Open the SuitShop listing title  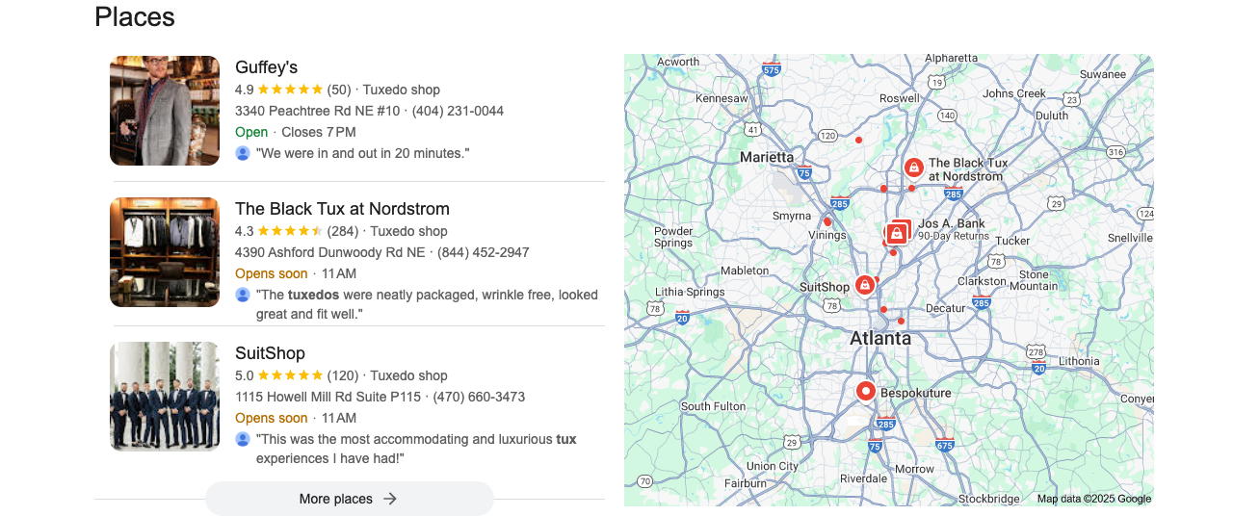(270, 353)
